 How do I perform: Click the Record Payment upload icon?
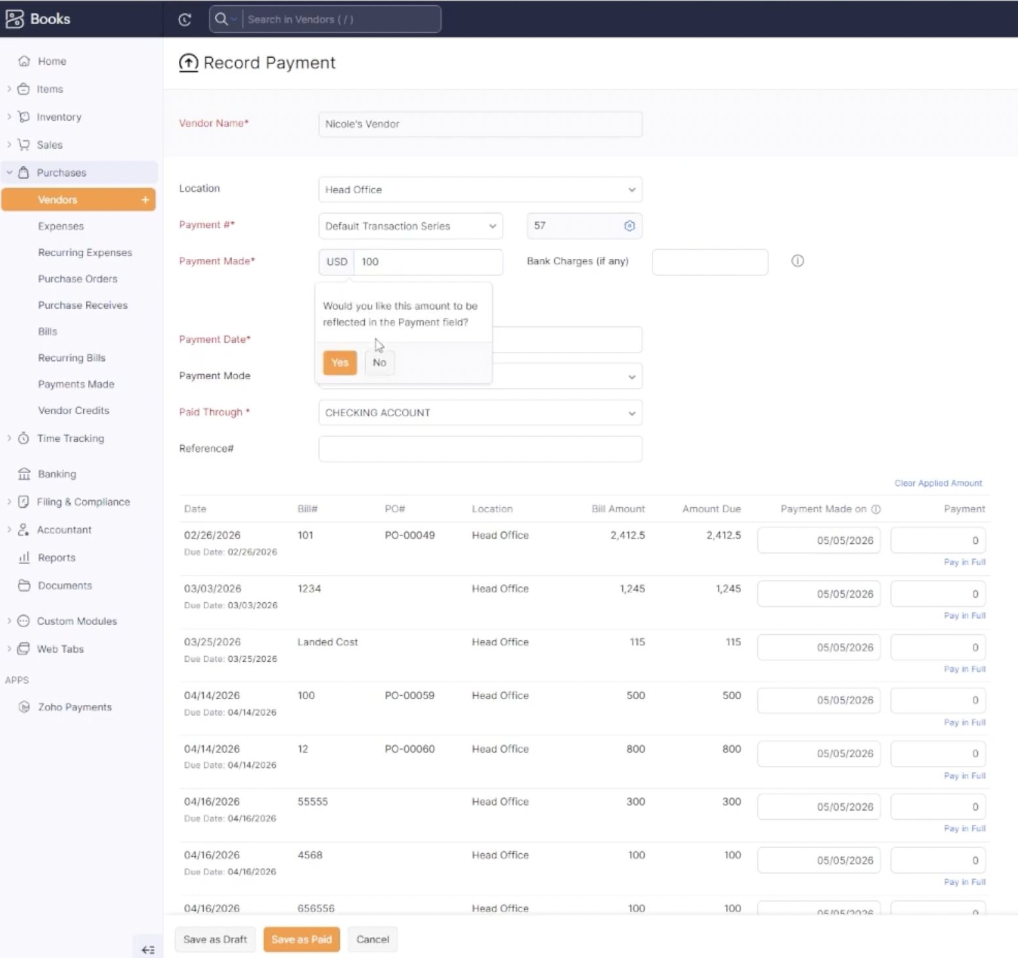(x=189, y=63)
